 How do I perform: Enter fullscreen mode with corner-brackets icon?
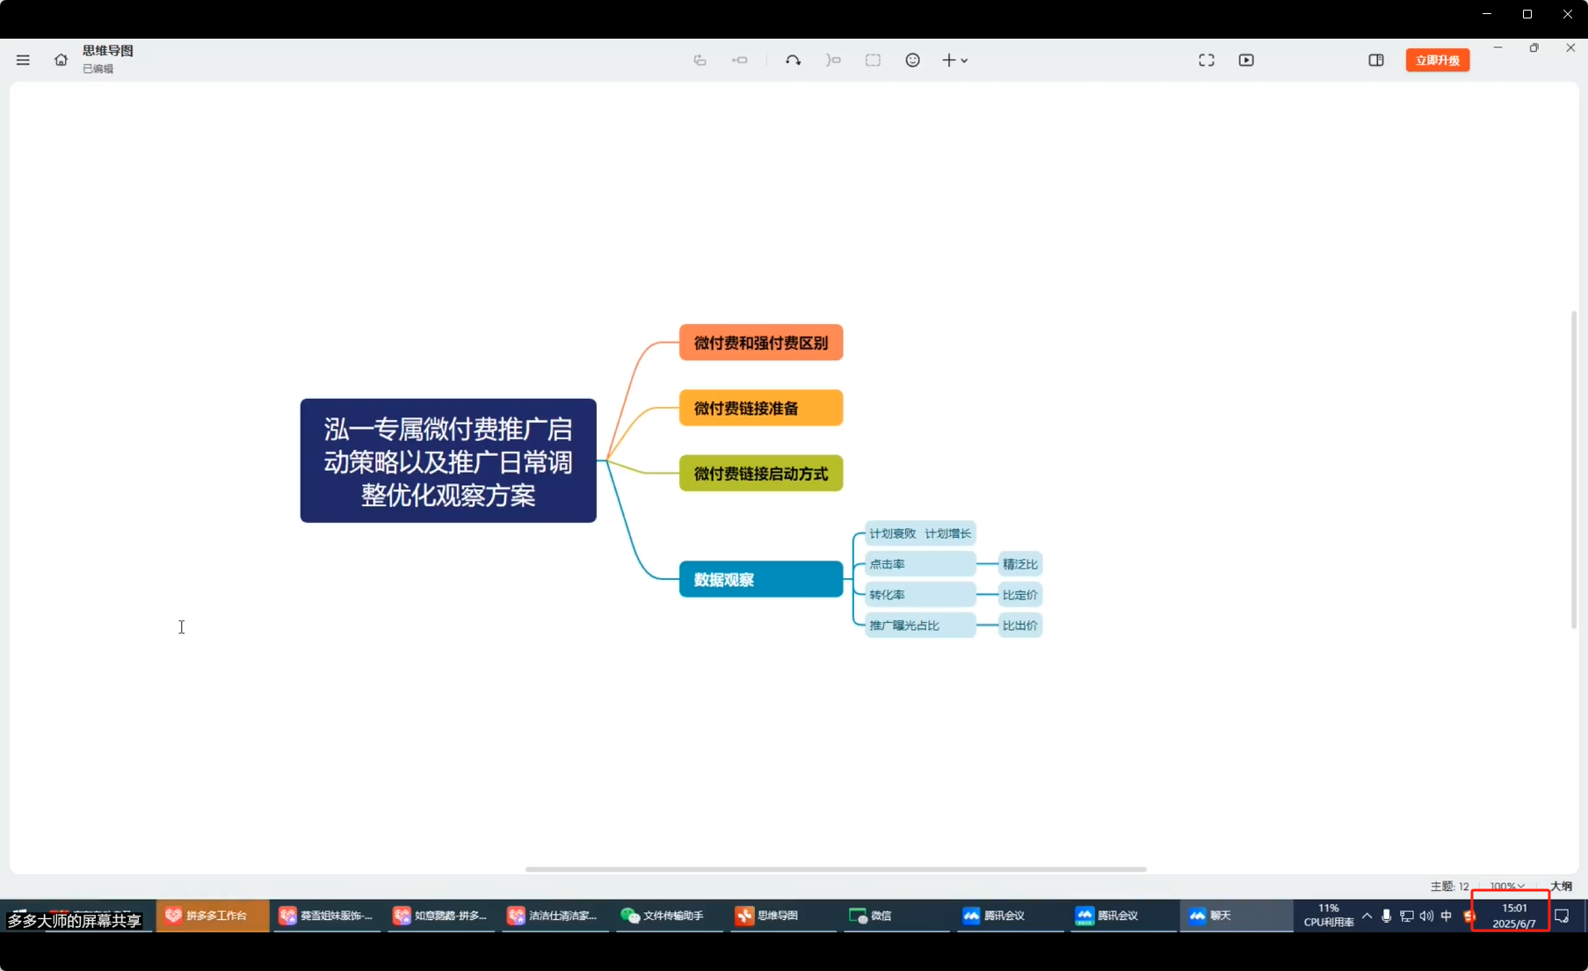pos(1207,60)
